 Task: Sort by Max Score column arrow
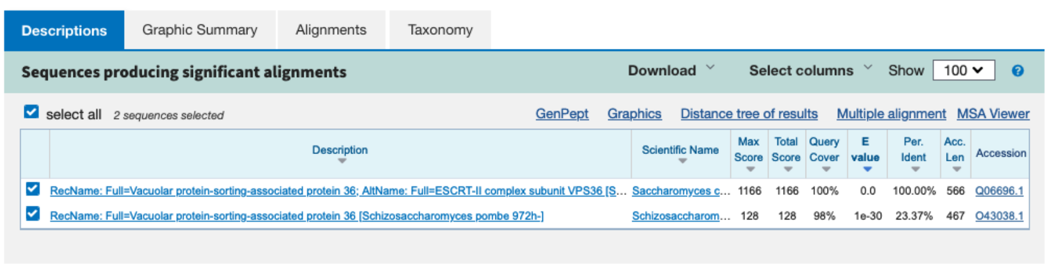pos(751,169)
